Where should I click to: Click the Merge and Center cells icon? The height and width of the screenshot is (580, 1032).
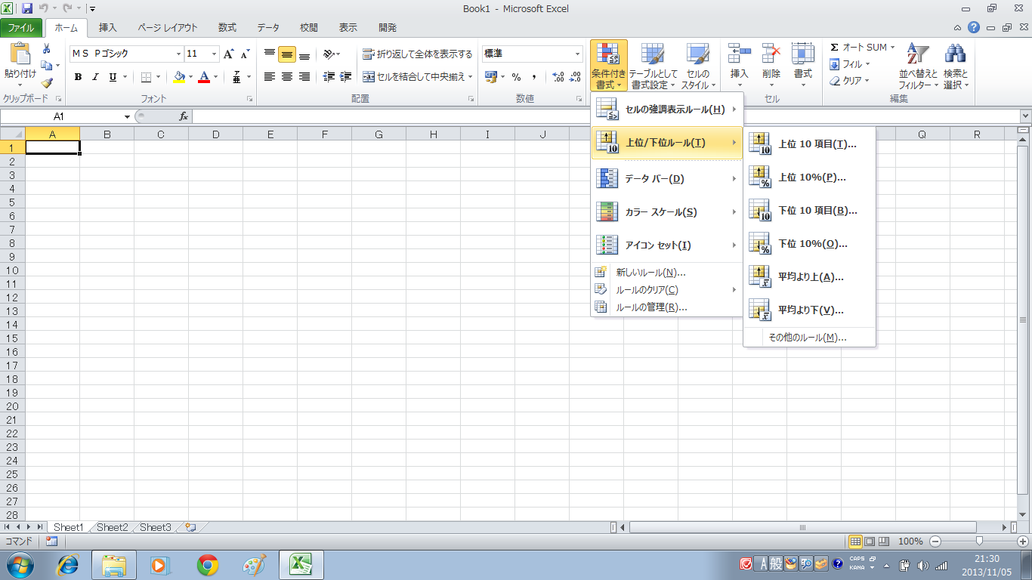368,77
